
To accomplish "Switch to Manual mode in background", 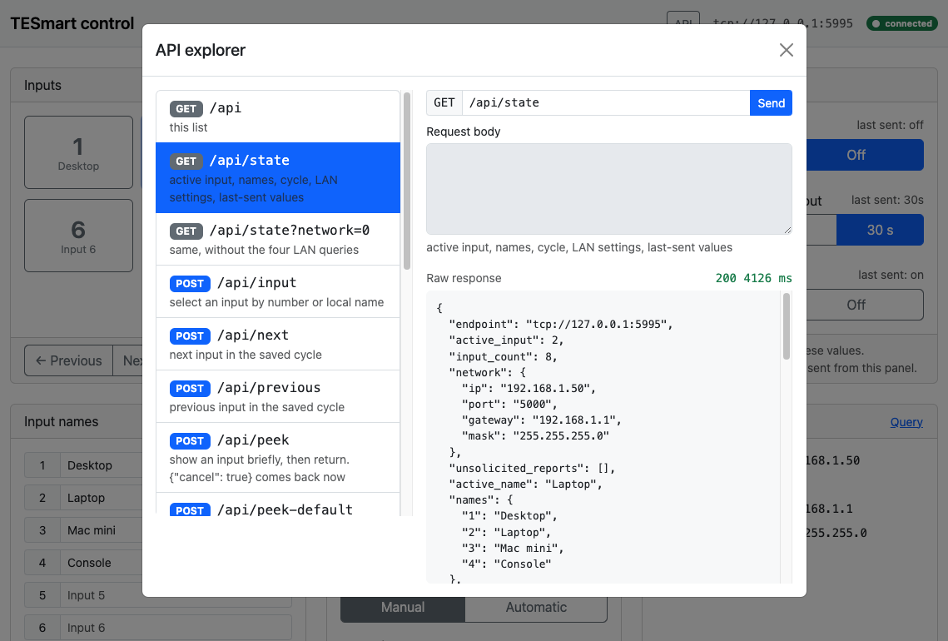I will (x=403, y=607).
